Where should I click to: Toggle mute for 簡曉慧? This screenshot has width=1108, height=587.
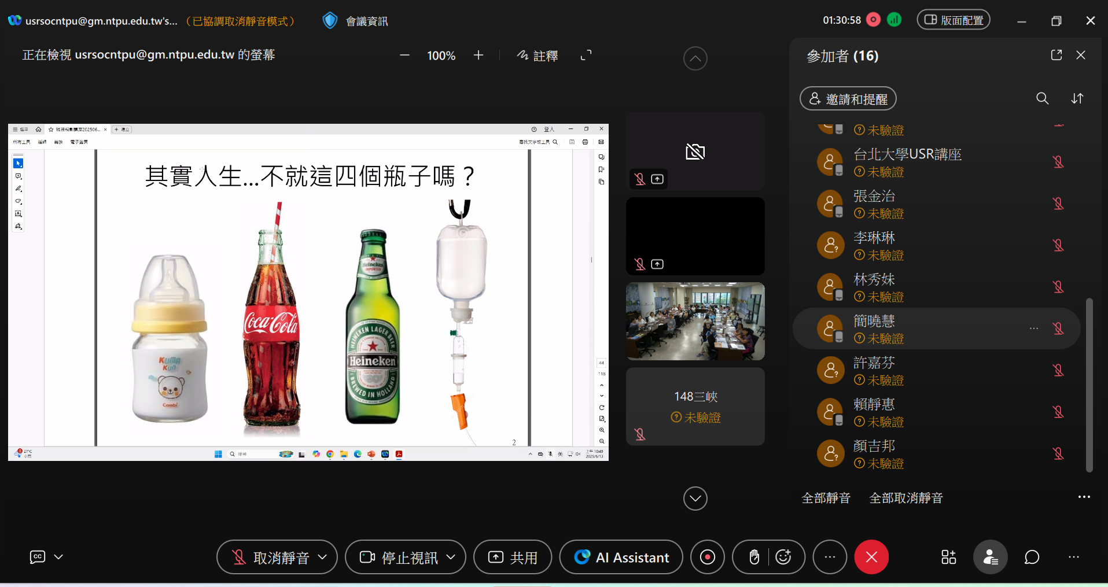1058,328
